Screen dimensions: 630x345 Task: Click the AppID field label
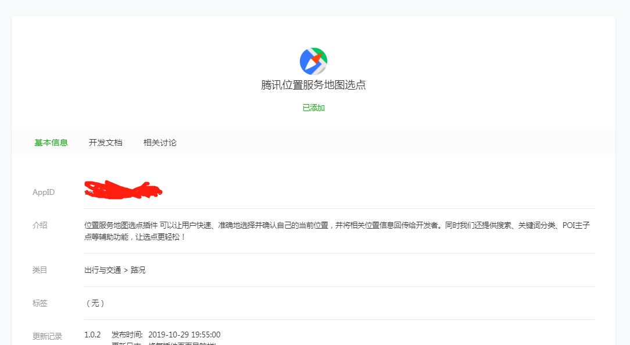(x=44, y=192)
